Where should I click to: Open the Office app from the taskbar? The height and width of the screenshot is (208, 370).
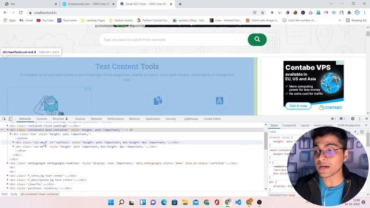(x=217, y=202)
